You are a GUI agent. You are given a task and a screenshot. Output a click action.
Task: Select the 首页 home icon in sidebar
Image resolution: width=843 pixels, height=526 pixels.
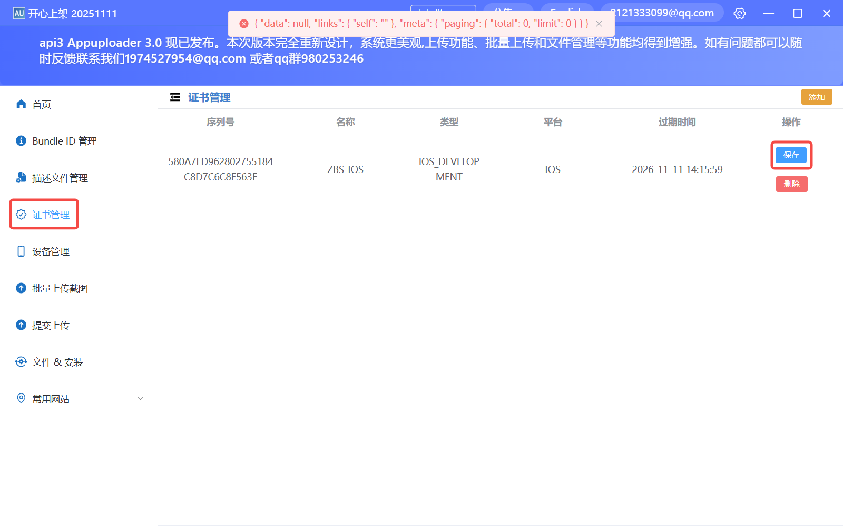[x=21, y=104]
